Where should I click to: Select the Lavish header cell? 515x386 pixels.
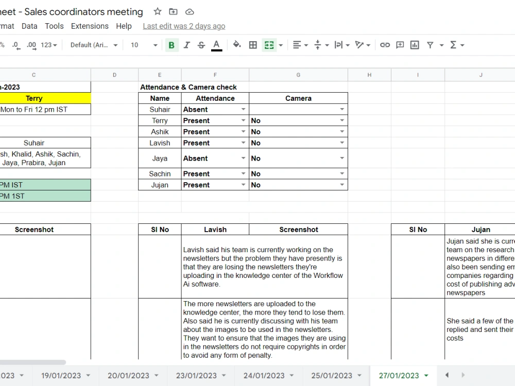click(215, 230)
